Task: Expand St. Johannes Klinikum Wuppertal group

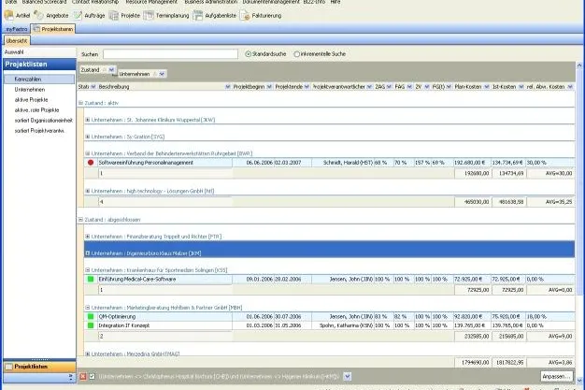Action: coord(88,120)
